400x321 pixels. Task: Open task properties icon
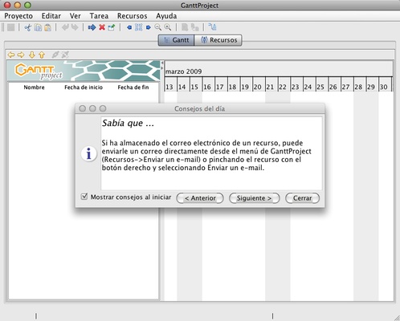pos(112,27)
